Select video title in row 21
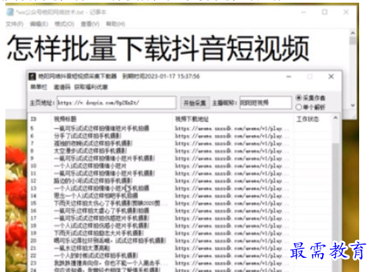 (82, 248)
